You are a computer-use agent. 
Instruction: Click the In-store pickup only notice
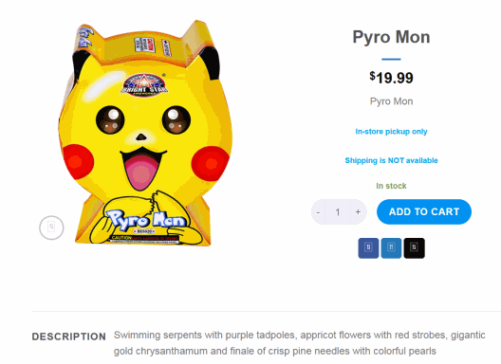point(391,132)
